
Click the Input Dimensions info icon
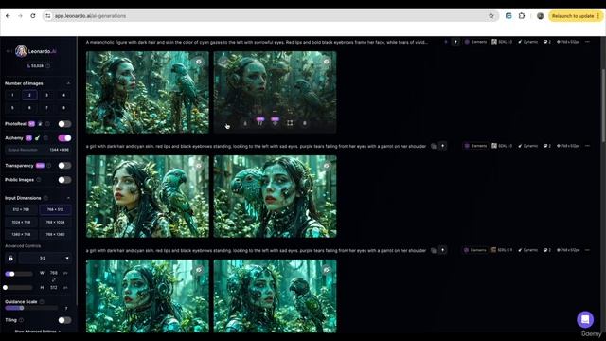[x=45, y=198]
